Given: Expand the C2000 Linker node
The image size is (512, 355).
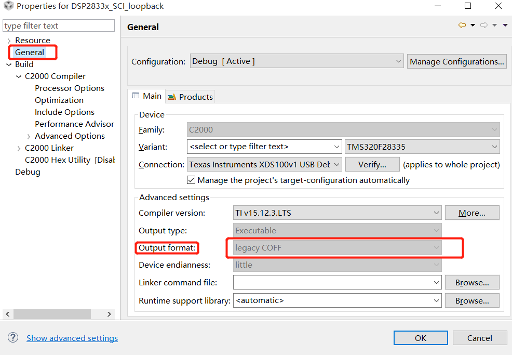Looking at the screenshot, I should point(19,149).
